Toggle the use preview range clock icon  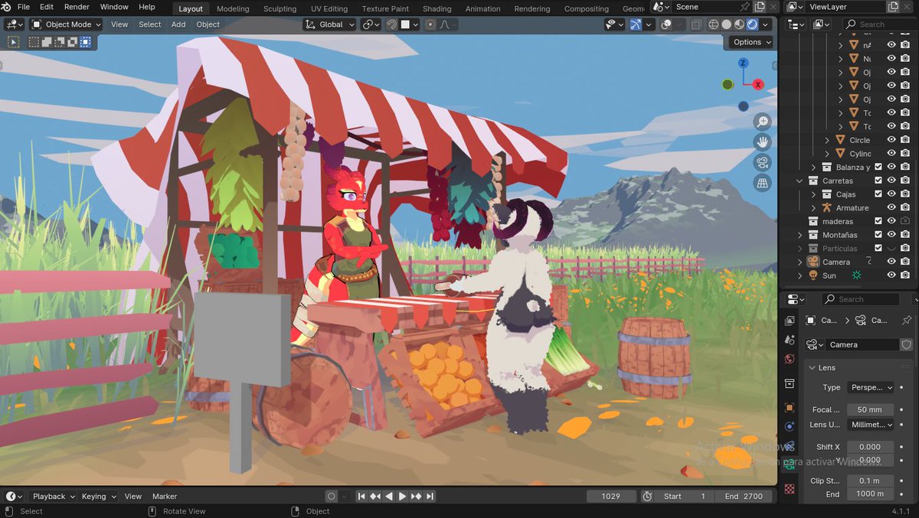[x=648, y=497]
